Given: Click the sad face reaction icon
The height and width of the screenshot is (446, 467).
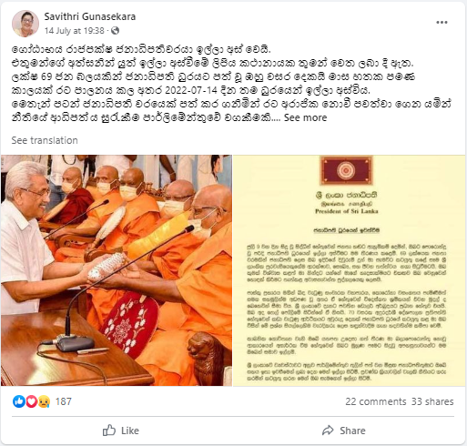Looking at the screenshot, I should pyautogui.click(x=44, y=401).
